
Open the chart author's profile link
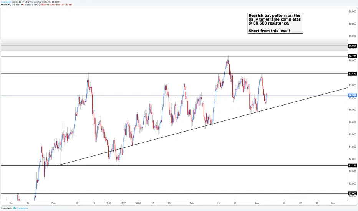[6, 2]
